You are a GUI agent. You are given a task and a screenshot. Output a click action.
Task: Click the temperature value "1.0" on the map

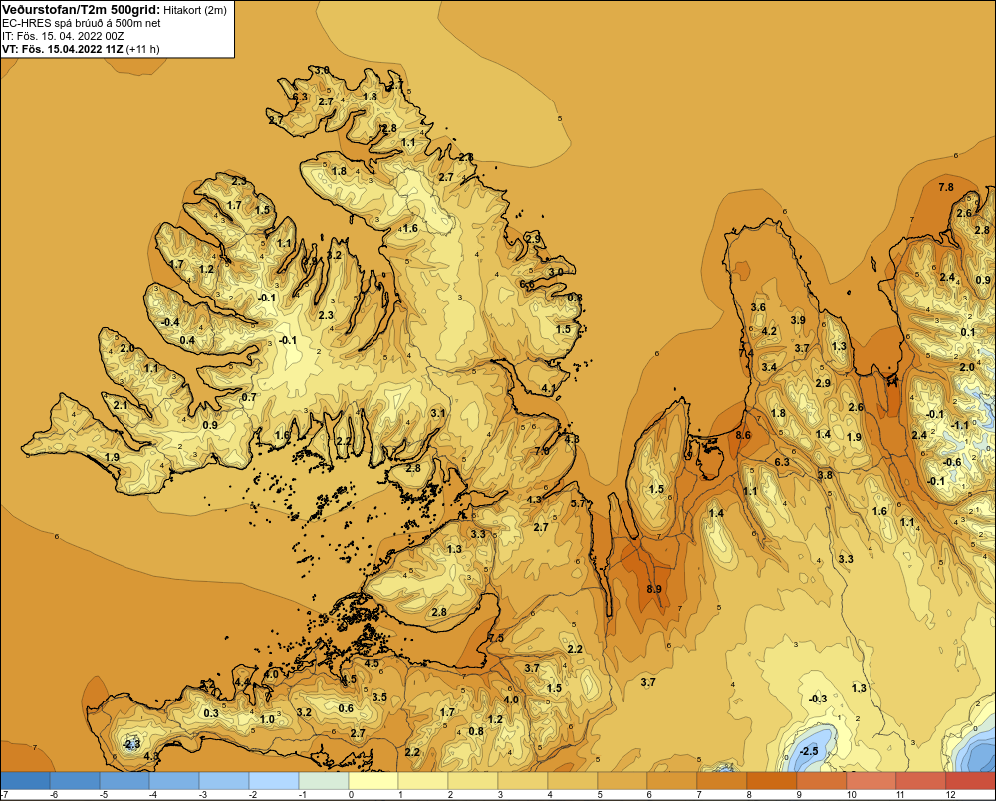[267, 719]
